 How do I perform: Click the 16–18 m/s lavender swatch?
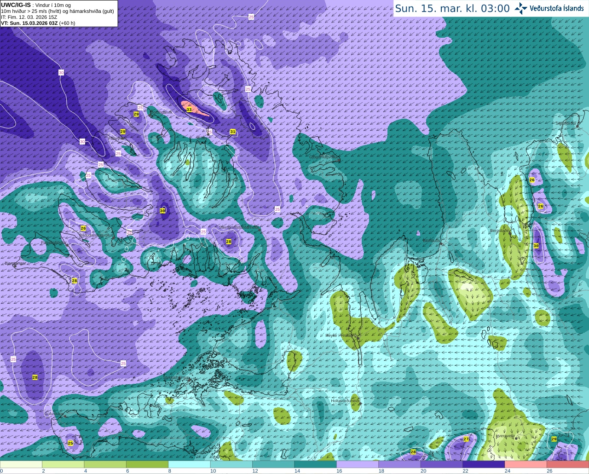358,464
